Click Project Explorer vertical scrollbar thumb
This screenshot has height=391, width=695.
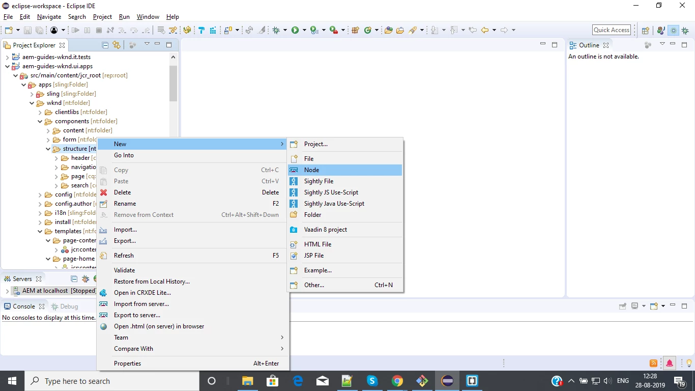[x=173, y=83]
